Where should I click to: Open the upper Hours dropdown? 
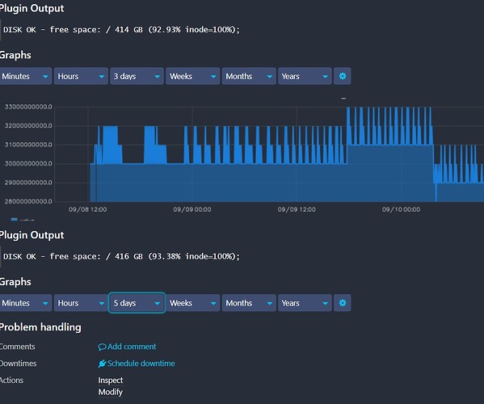(81, 76)
